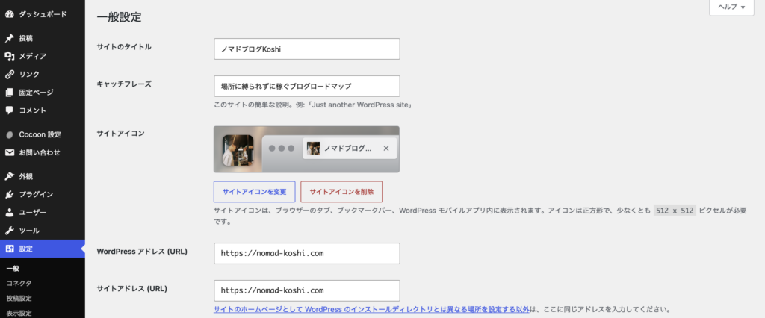Screen dimensions: 765x318
Task: Open the ダッシュボード menu
Action: click(x=43, y=15)
